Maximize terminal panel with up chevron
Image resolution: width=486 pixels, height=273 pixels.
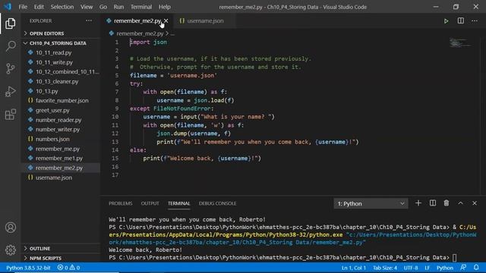coord(461,203)
